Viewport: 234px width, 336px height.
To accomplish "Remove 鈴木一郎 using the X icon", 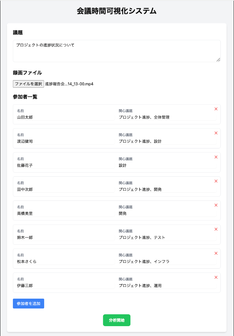I will 216,229.
